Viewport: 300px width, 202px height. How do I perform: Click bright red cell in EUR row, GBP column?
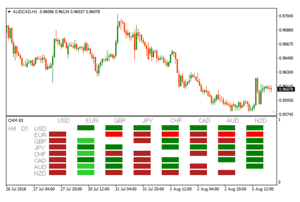coord(114,134)
